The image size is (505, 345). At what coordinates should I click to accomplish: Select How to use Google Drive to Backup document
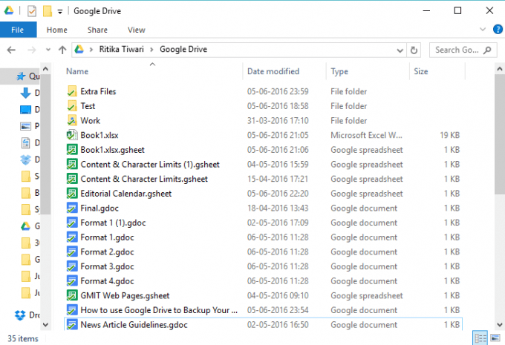point(159,310)
